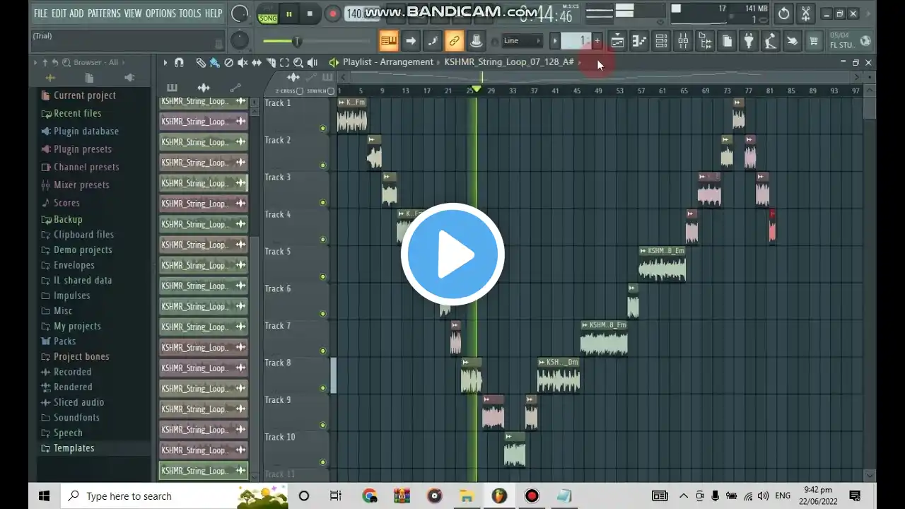
Task: Open the Piano roll from main toolbar
Action: [639, 41]
